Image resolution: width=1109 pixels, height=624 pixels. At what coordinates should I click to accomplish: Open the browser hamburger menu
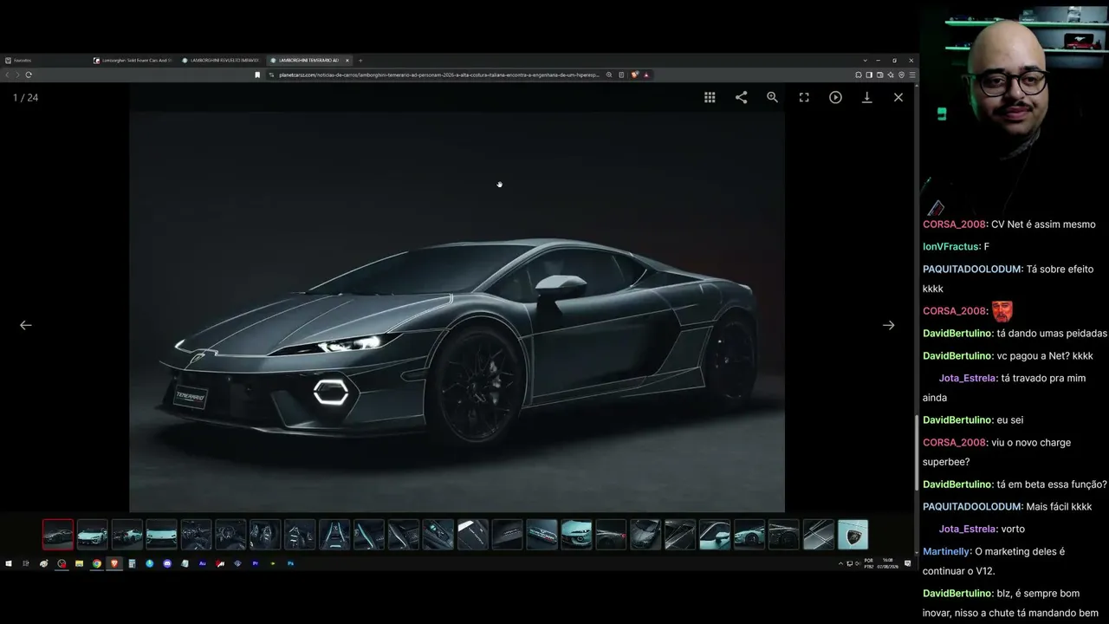(x=911, y=75)
